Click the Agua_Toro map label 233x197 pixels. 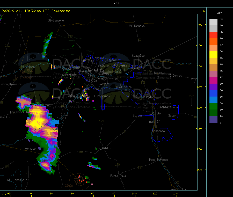click(x=28, y=67)
